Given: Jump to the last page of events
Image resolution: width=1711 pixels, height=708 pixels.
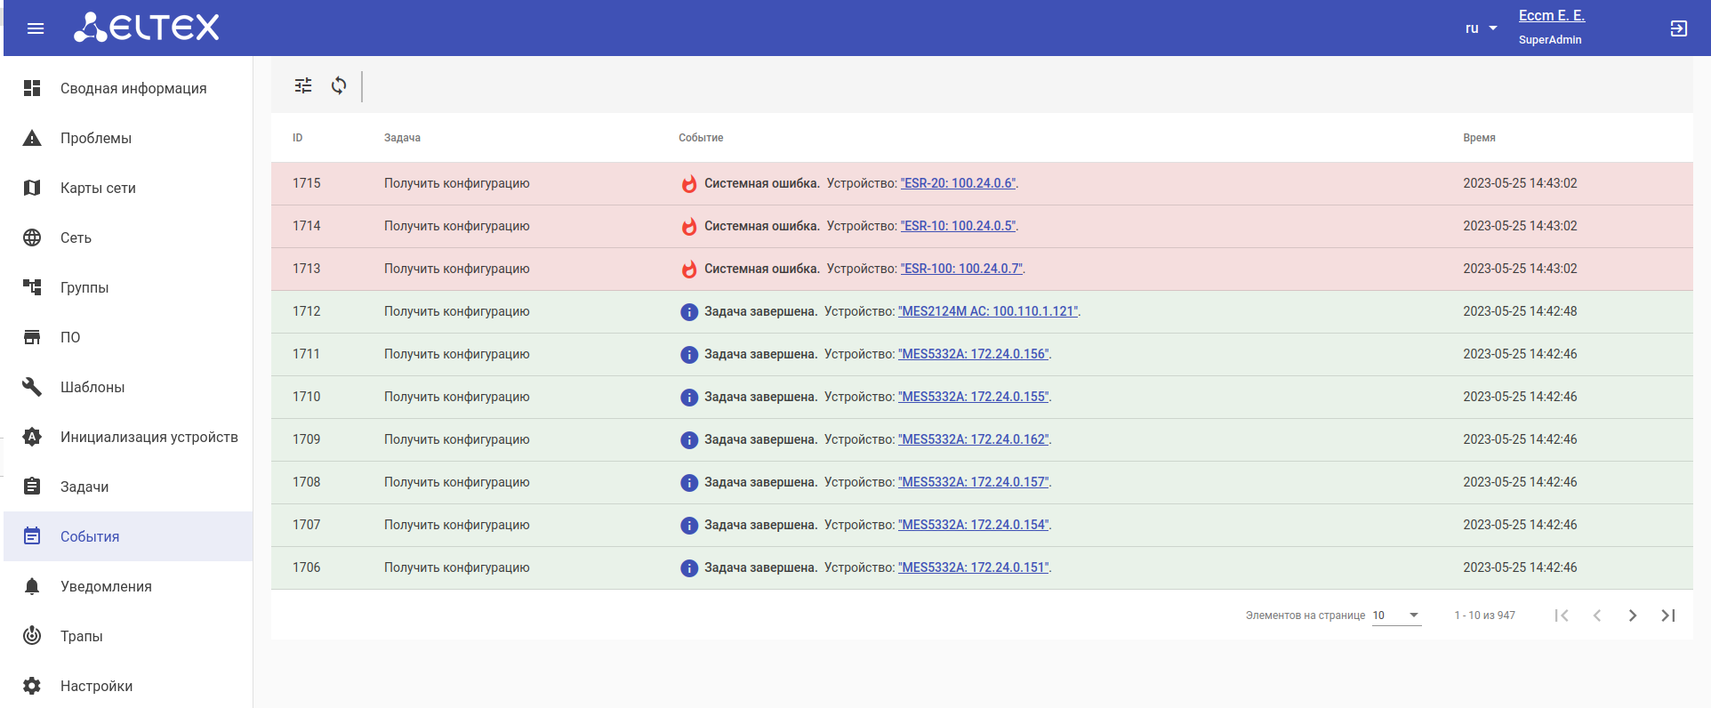Looking at the screenshot, I should (1667, 615).
